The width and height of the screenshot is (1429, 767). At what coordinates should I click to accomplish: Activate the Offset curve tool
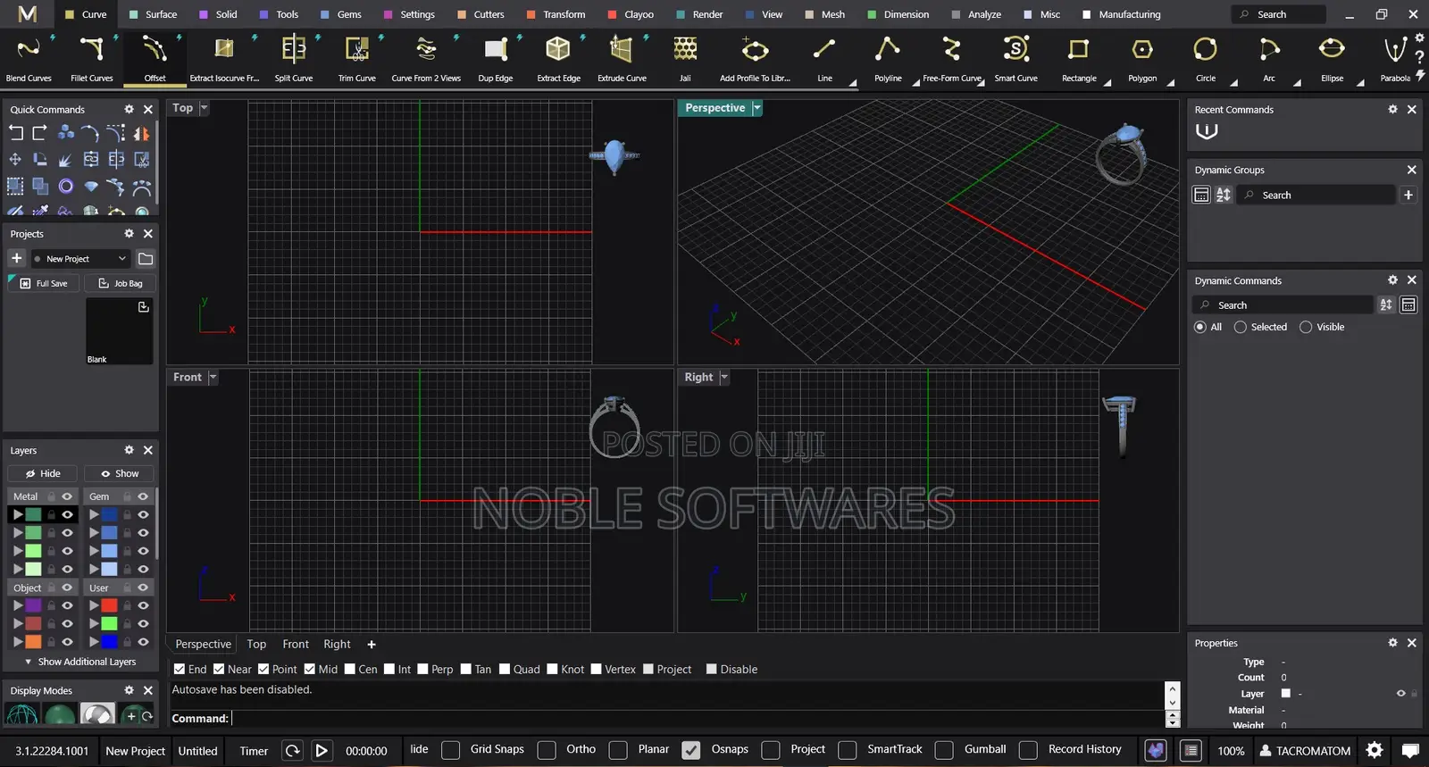155,59
